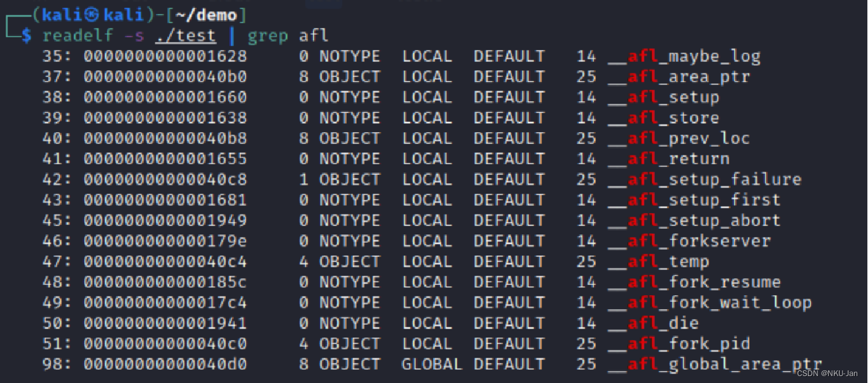
Task: Click symbol index 98: at row start
Action: [x=58, y=364]
